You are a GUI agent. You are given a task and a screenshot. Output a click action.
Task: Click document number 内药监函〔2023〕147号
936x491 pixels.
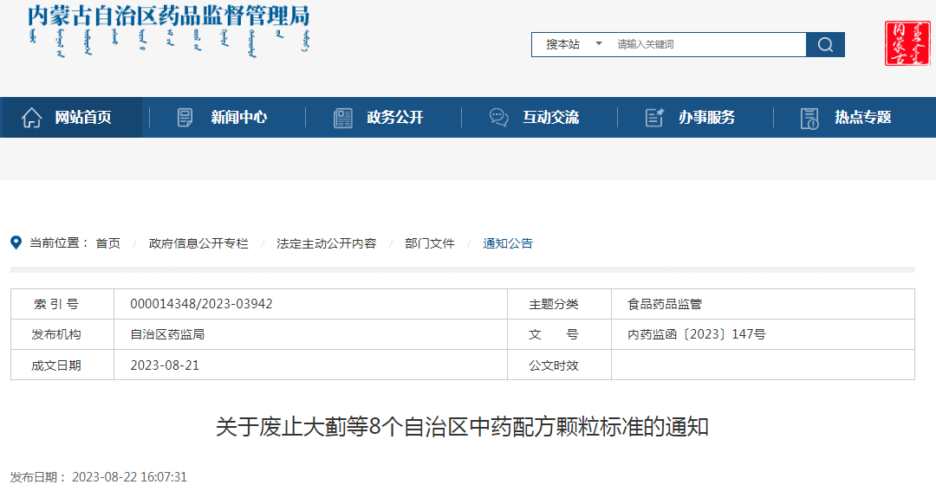(x=697, y=334)
